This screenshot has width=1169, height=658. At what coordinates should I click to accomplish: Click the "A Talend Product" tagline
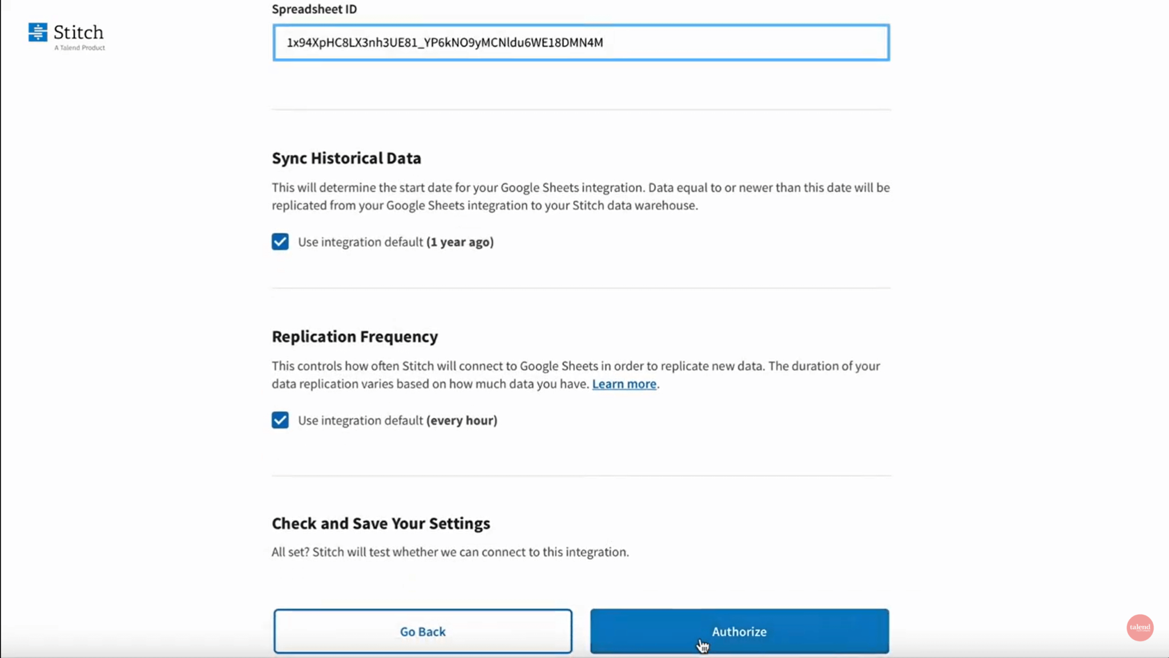79,48
